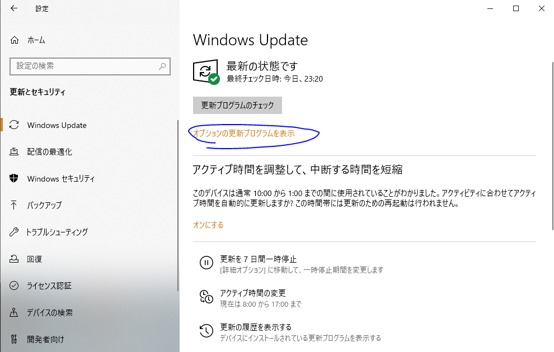The height and width of the screenshot is (352, 554).
Task: Click the wrench icon for トラブルシューティング
Action: [14, 232]
